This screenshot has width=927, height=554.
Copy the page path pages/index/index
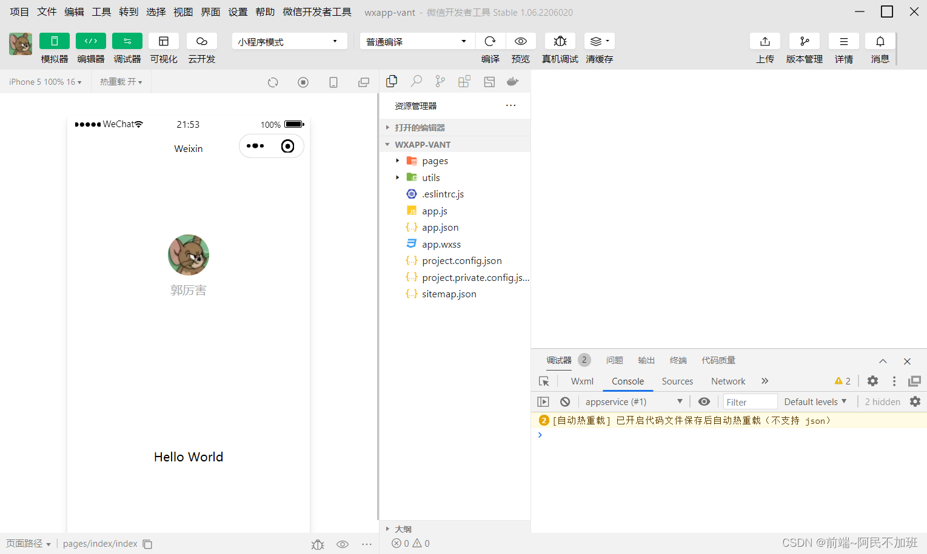point(147,544)
